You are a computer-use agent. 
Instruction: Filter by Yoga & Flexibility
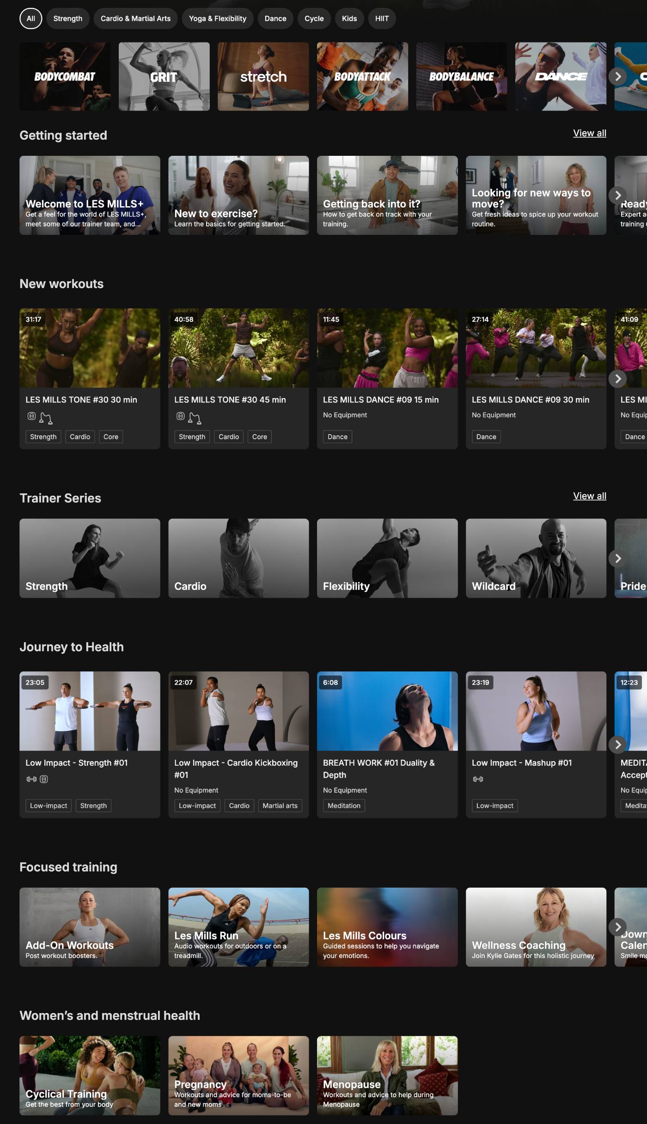(x=218, y=18)
